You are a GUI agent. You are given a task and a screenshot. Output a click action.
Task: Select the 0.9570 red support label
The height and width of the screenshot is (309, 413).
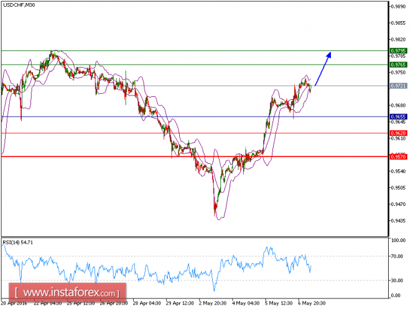pyautogui.click(x=399, y=157)
